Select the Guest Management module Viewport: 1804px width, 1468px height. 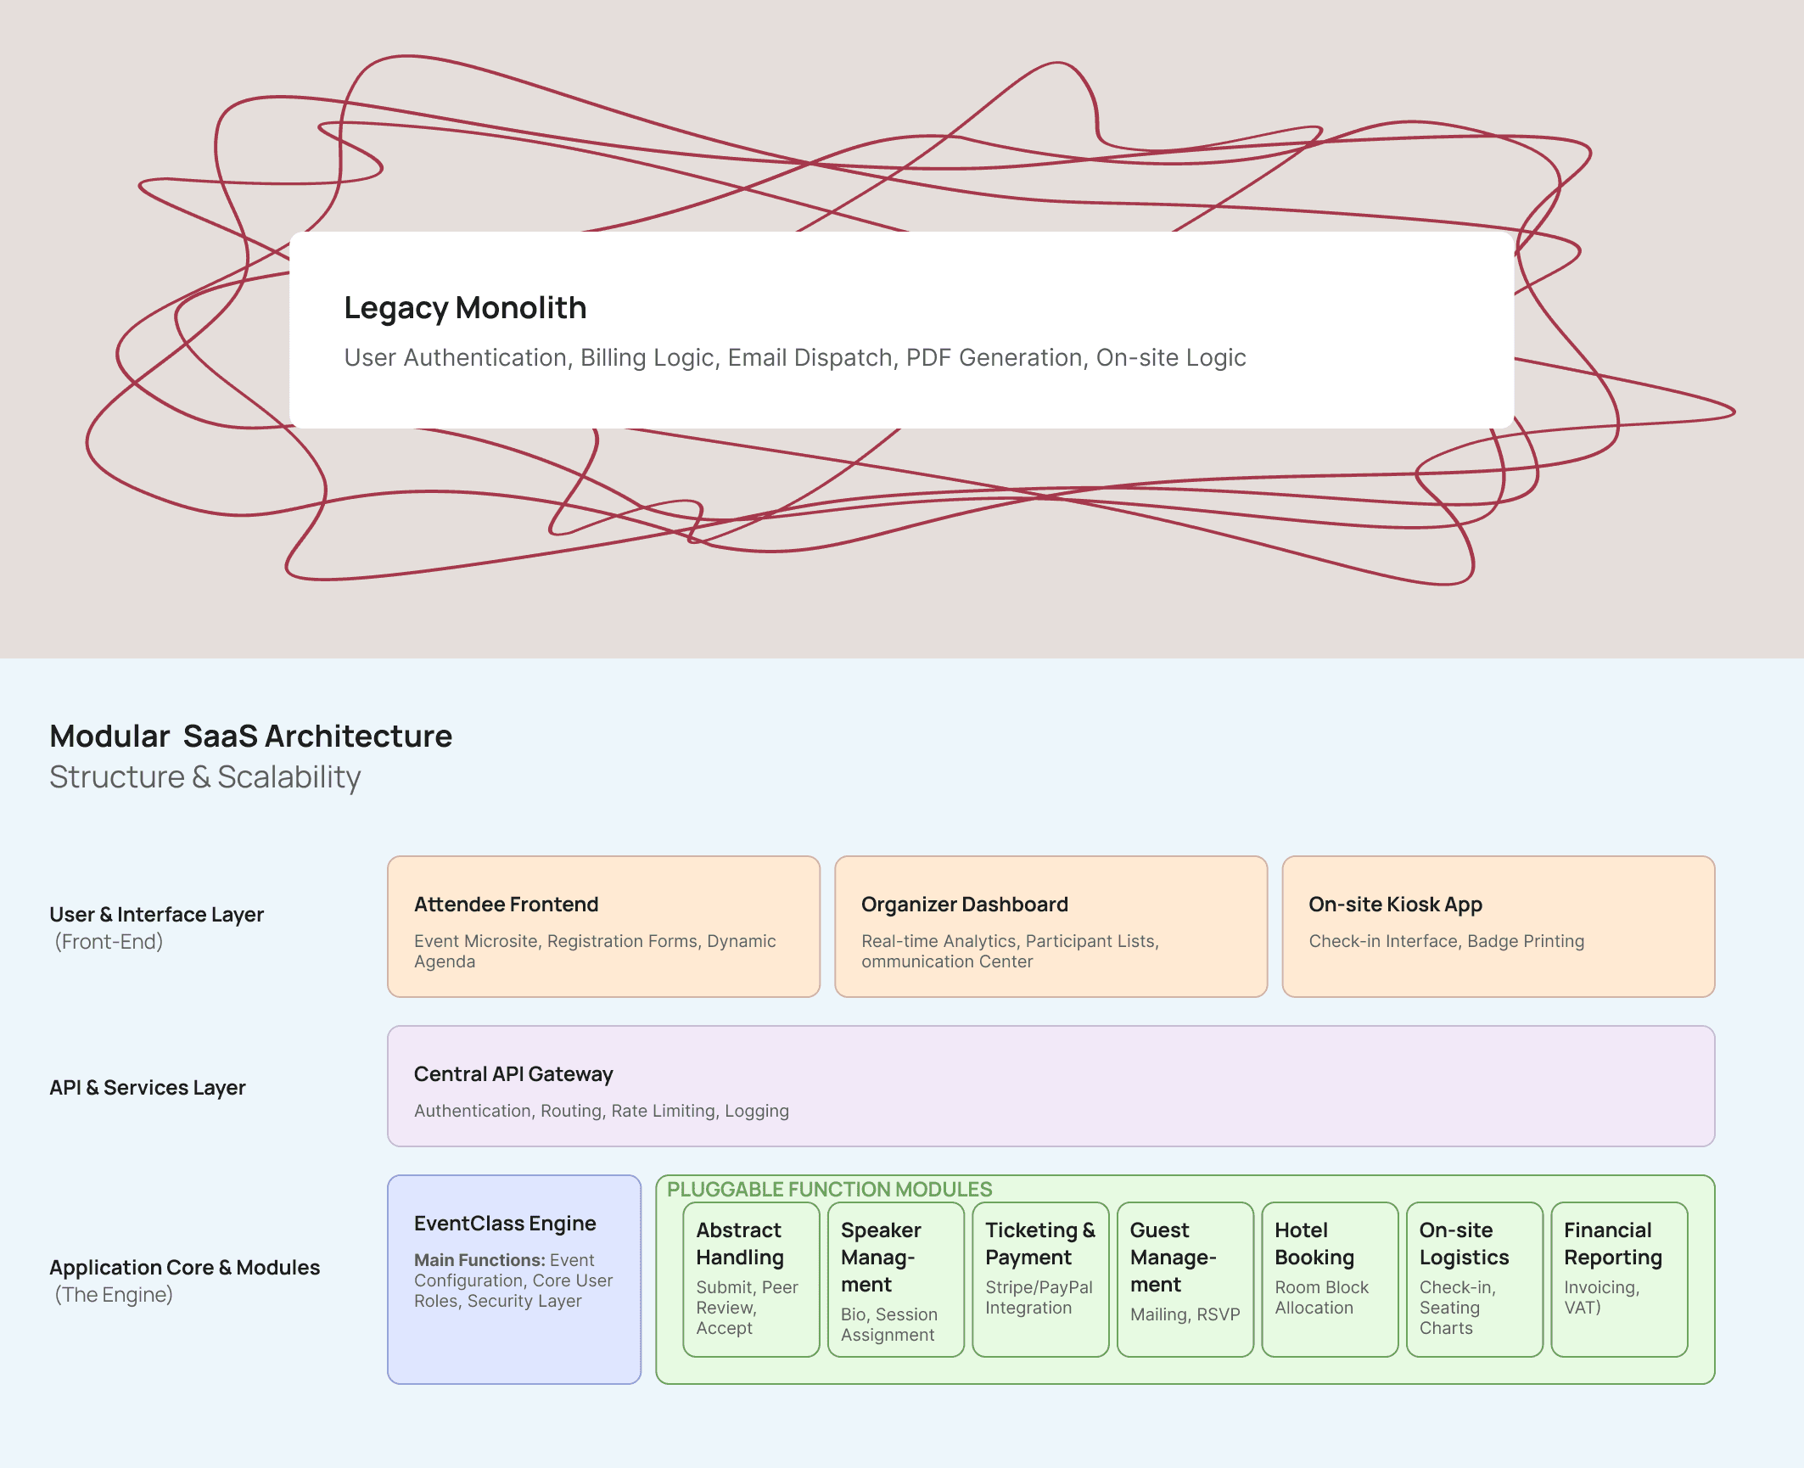click(1185, 1279)
